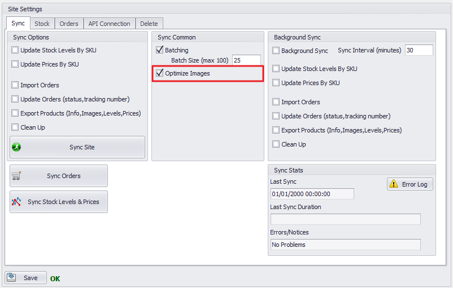Click the Save button's disk icon
Screen dimensions: 453x288
click(12, 278)
